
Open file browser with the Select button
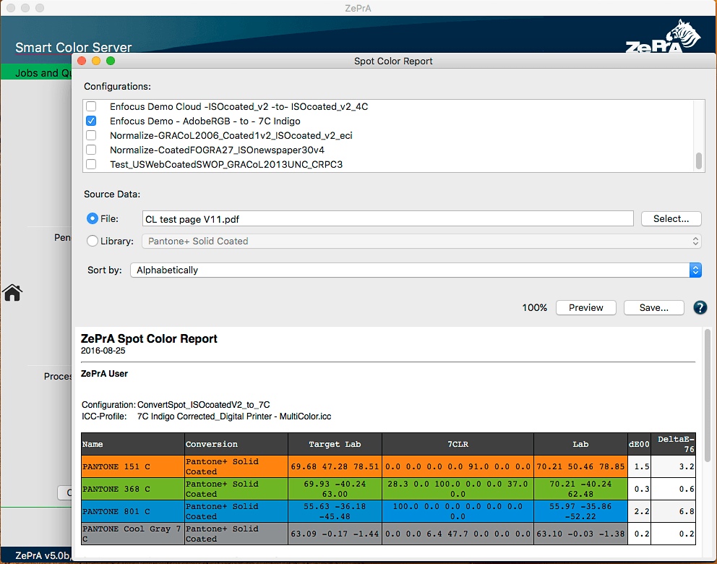point(671,218)
